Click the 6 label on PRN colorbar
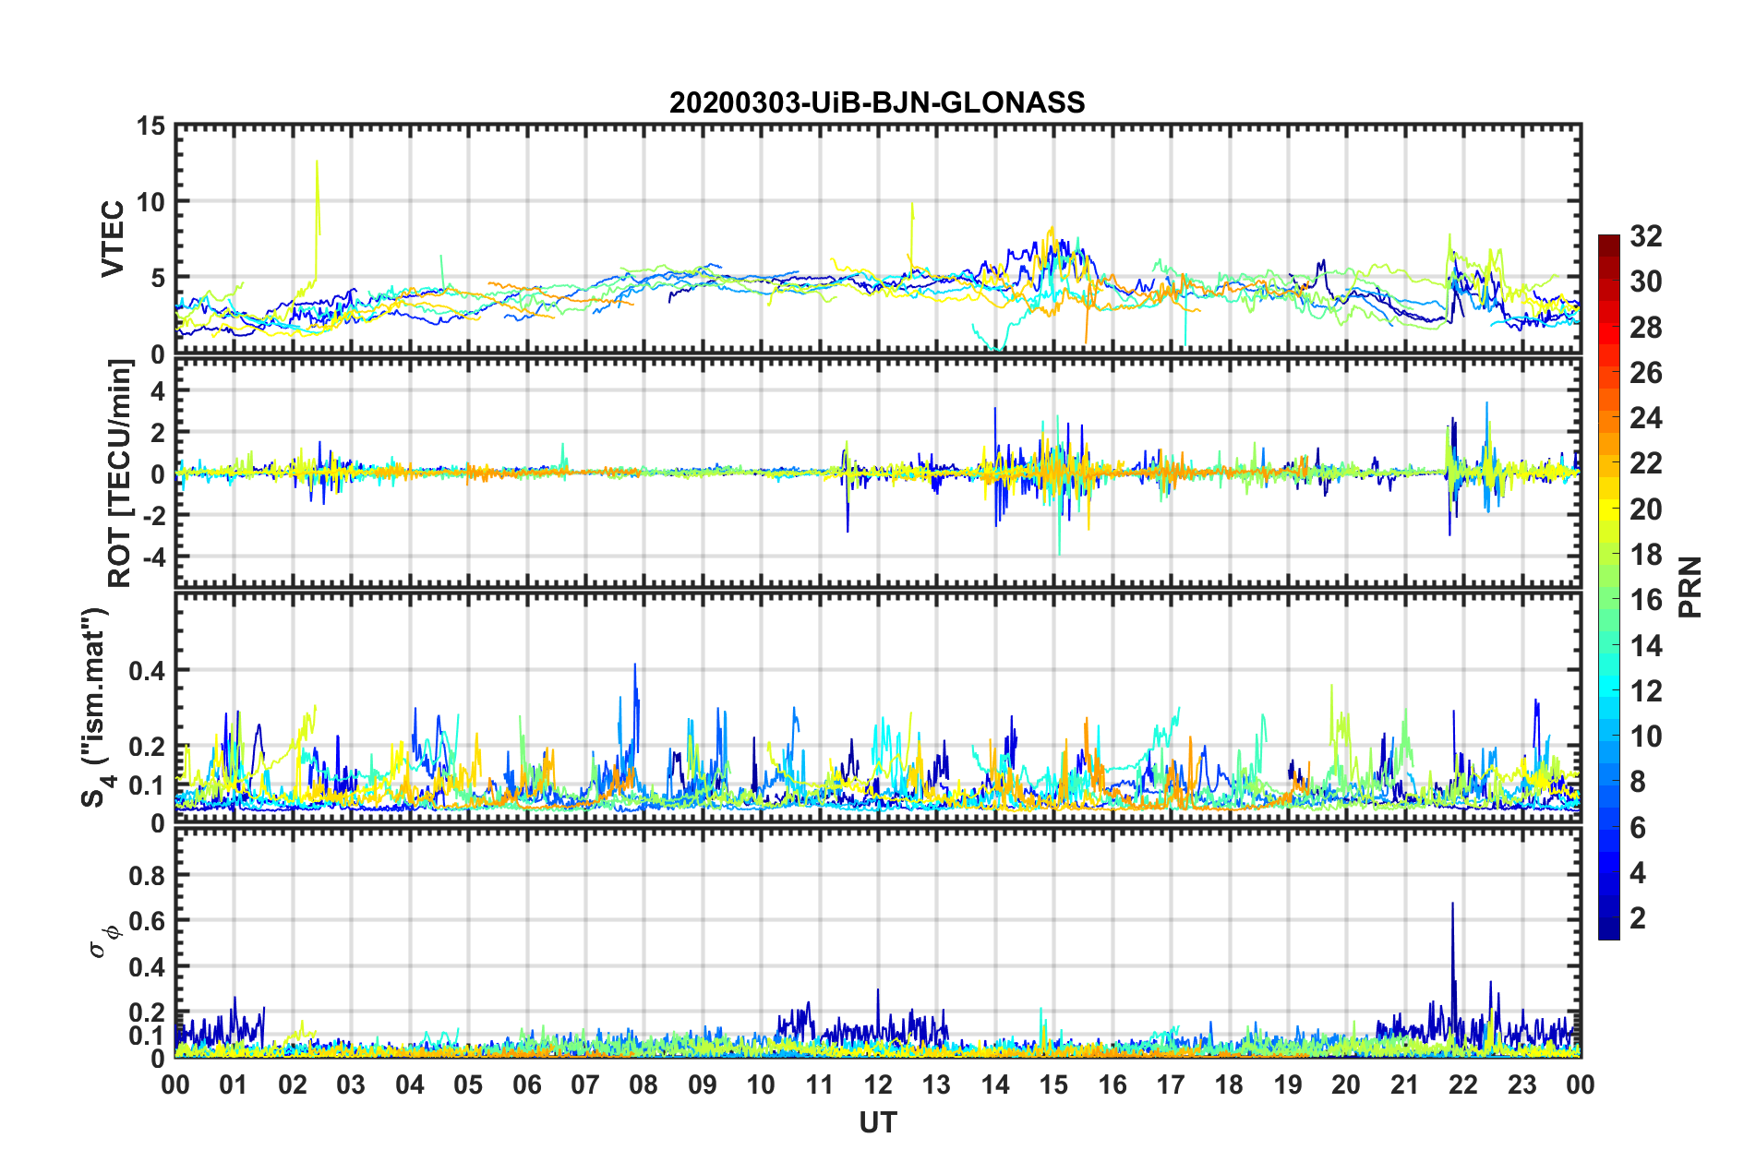 (1639, 828)
